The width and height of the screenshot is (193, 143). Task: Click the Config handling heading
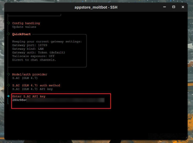pos(26,23)
